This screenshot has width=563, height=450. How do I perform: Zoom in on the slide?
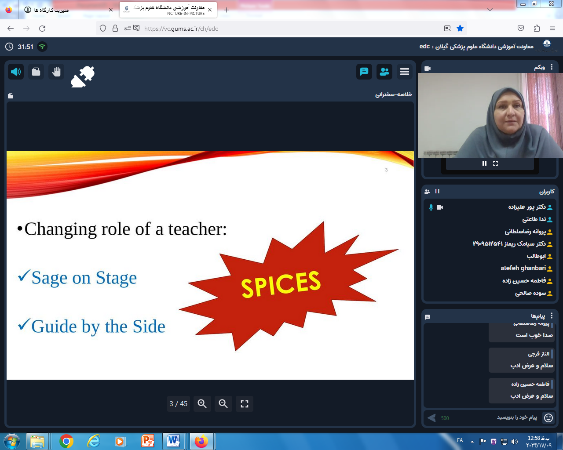202,403
